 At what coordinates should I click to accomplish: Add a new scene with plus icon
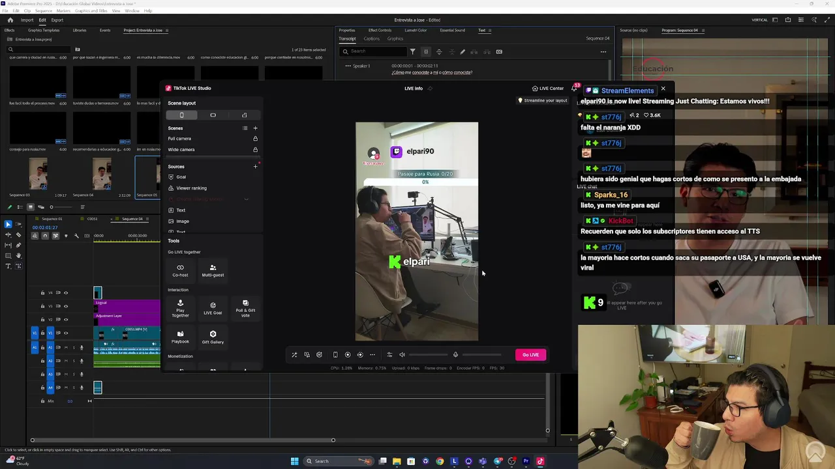coord(255,128)
